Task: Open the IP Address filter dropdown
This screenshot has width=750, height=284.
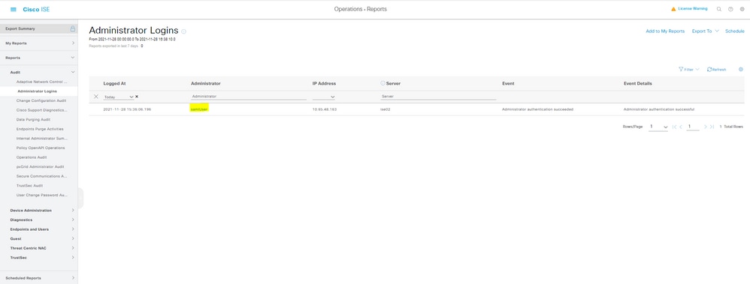Action: tap(324, 97)
